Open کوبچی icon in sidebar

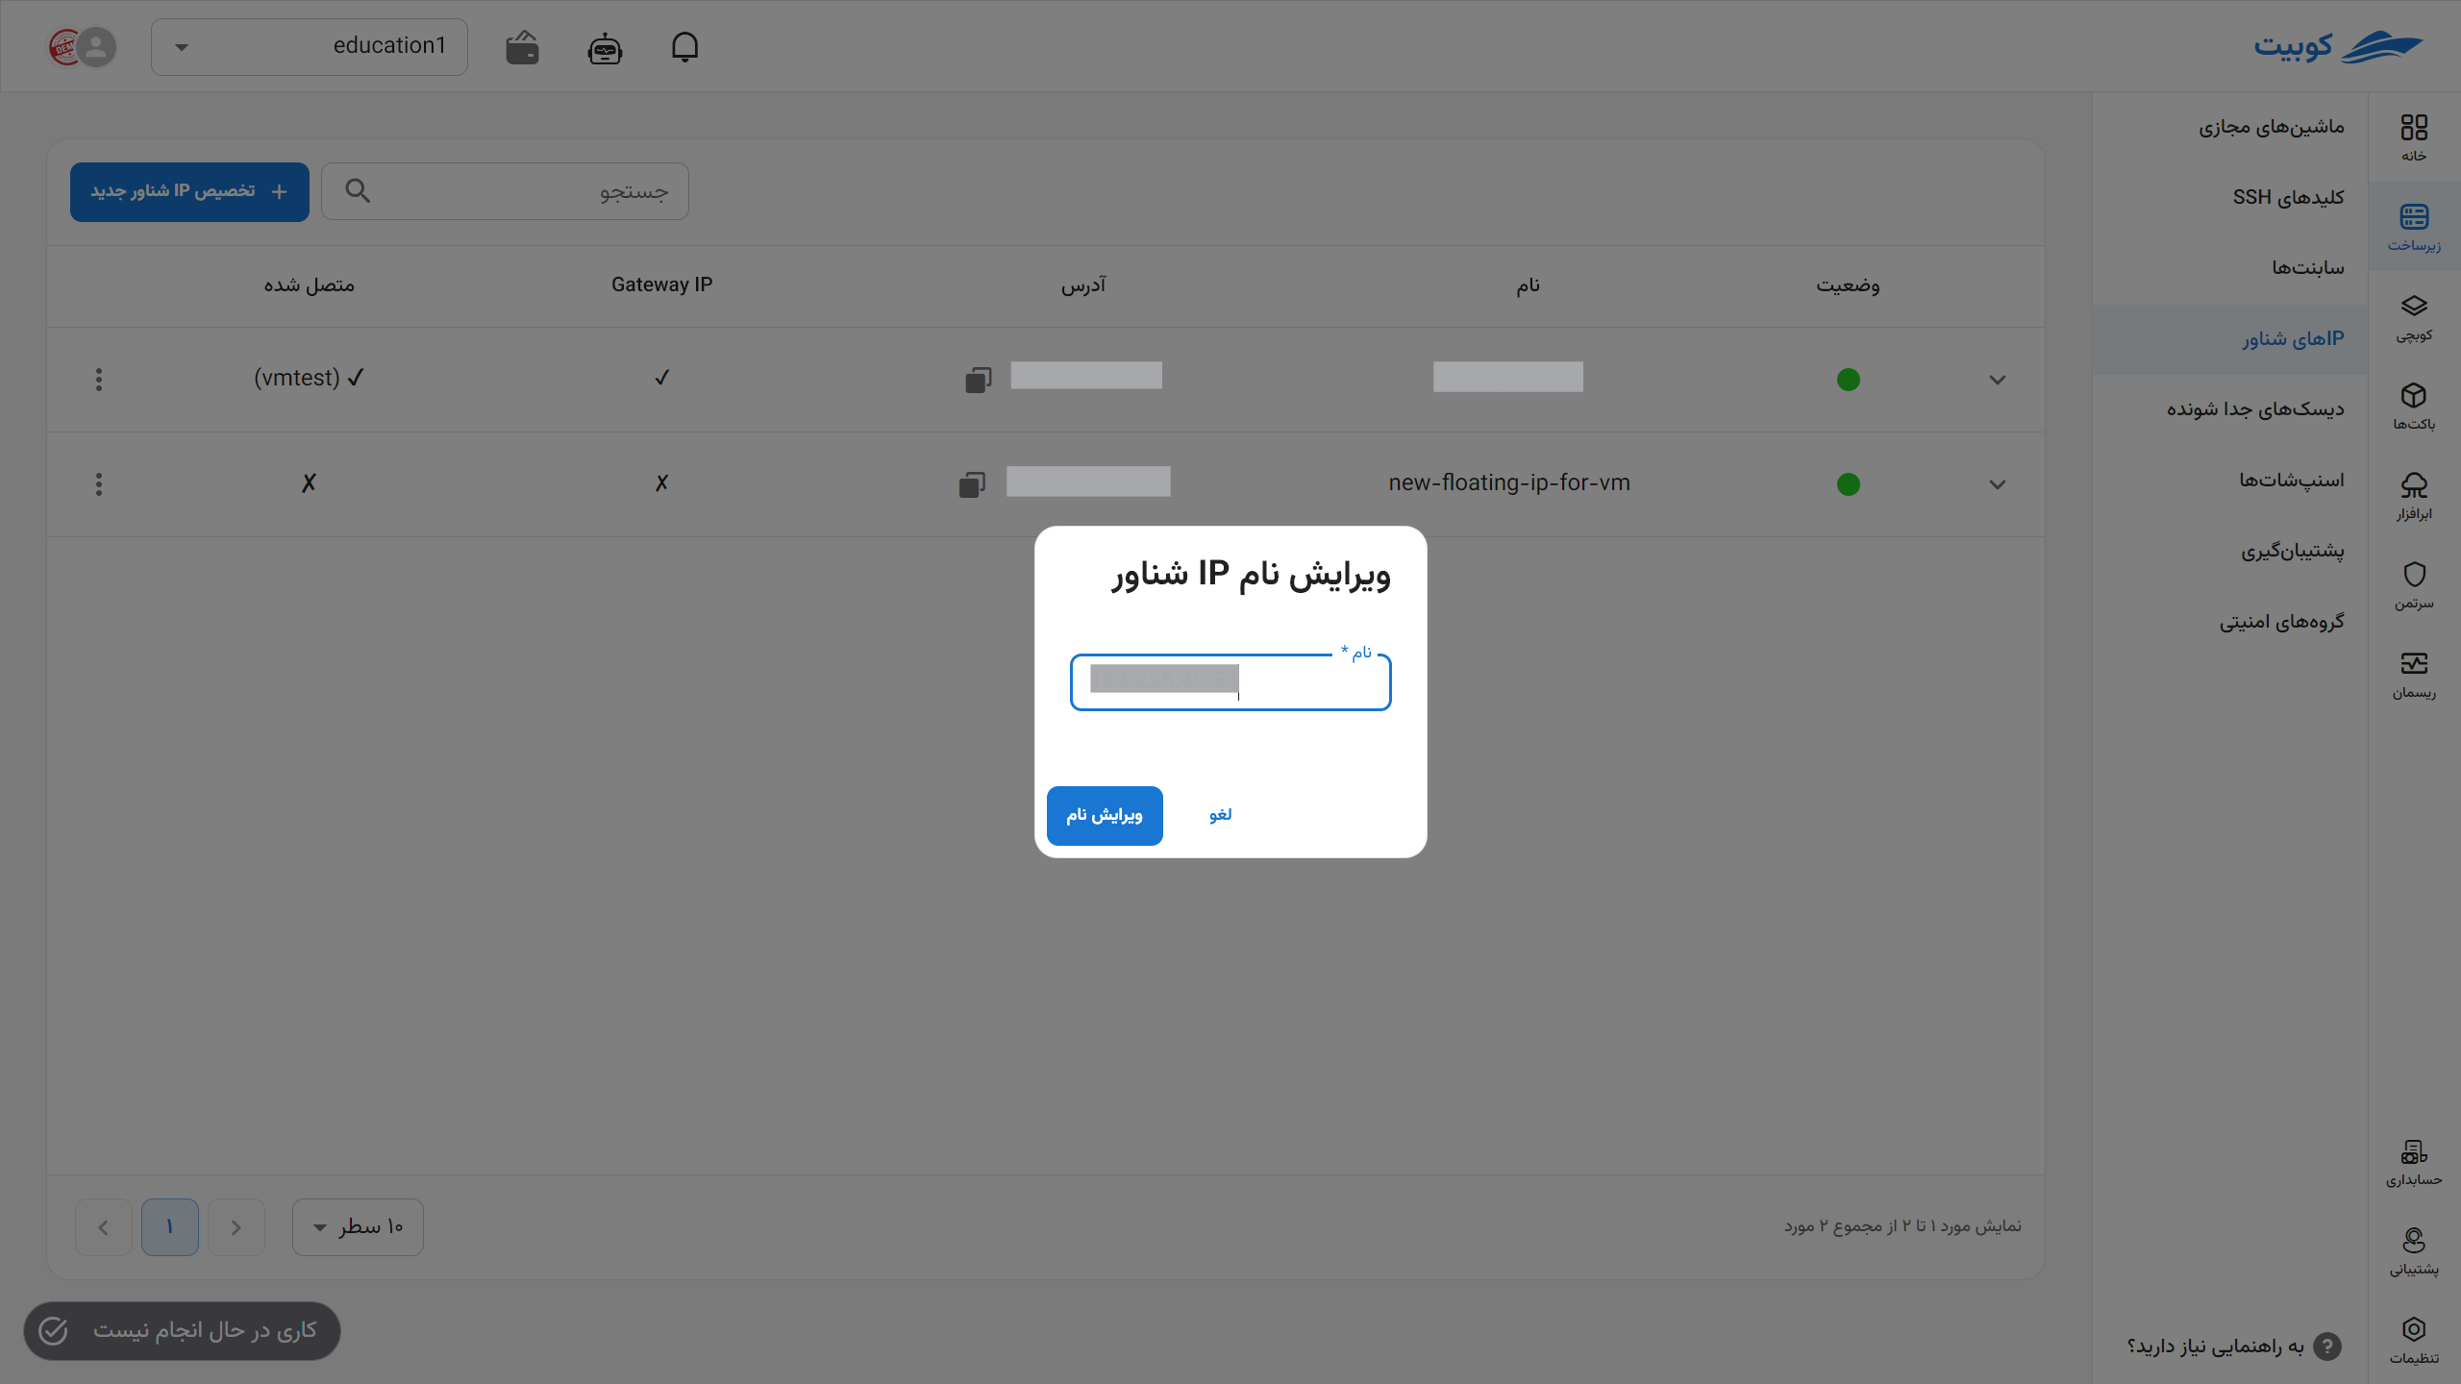[x=2414, y=317]
